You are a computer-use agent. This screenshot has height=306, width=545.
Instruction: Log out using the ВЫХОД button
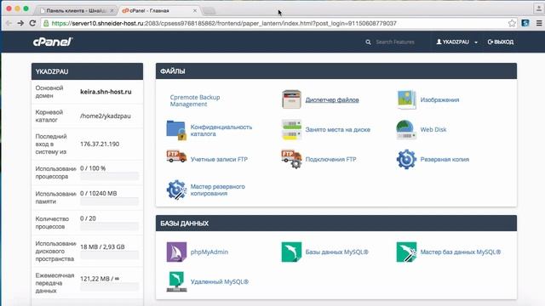tap(501, 42)
